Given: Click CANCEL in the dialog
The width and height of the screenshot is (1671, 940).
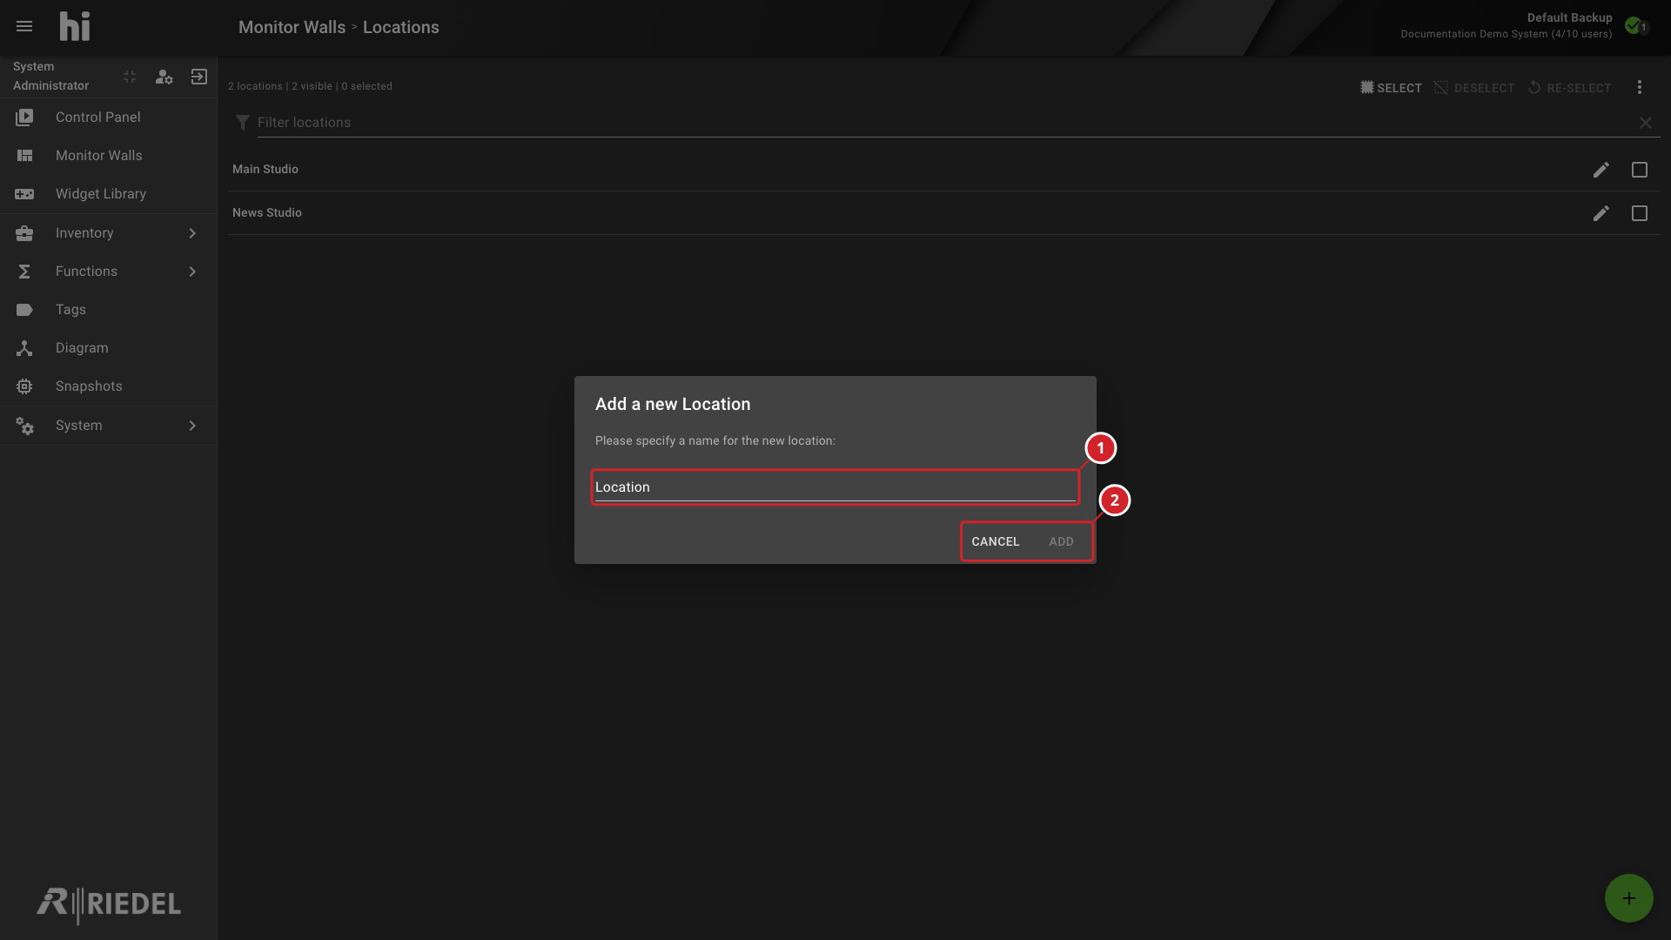Looking at the screenshot, I should (x=996, y=541).
